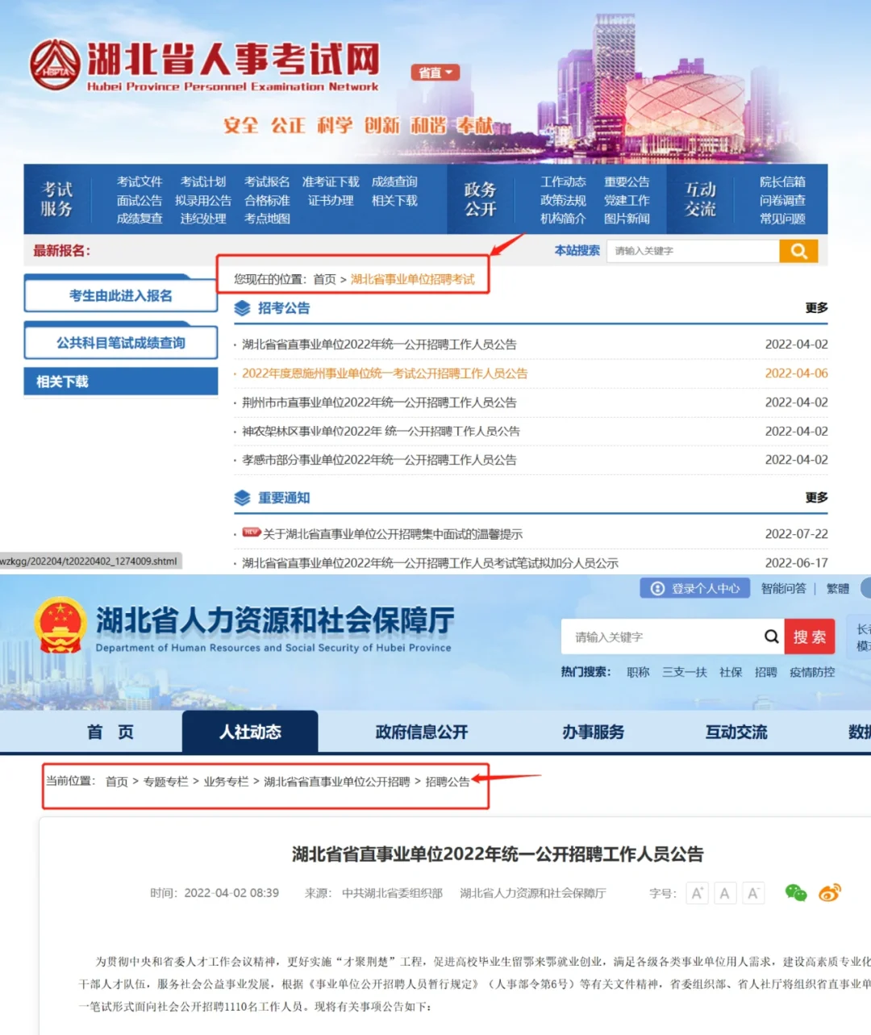Open 集中面试的温馨提示 notice

point(392,534)
